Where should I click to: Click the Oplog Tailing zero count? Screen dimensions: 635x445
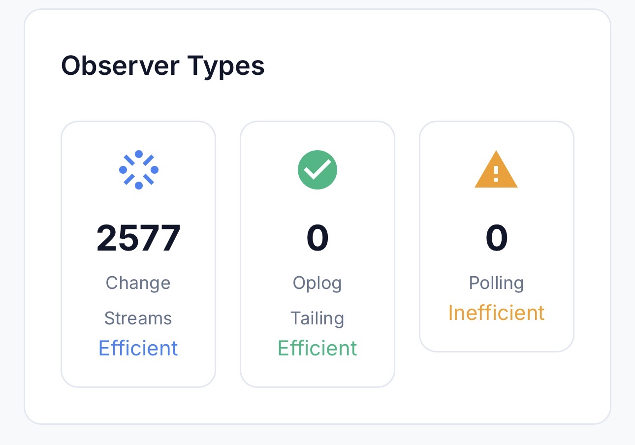coord(317,239)
